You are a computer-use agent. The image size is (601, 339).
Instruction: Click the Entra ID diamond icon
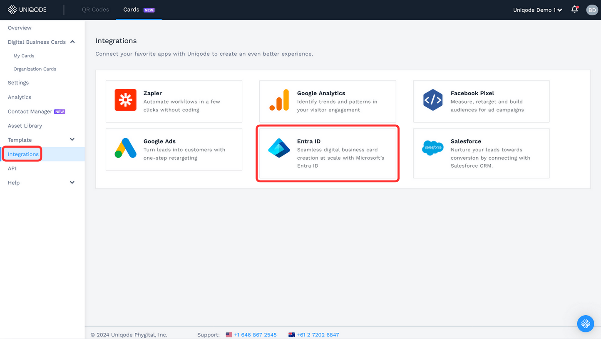pos(279,148)
